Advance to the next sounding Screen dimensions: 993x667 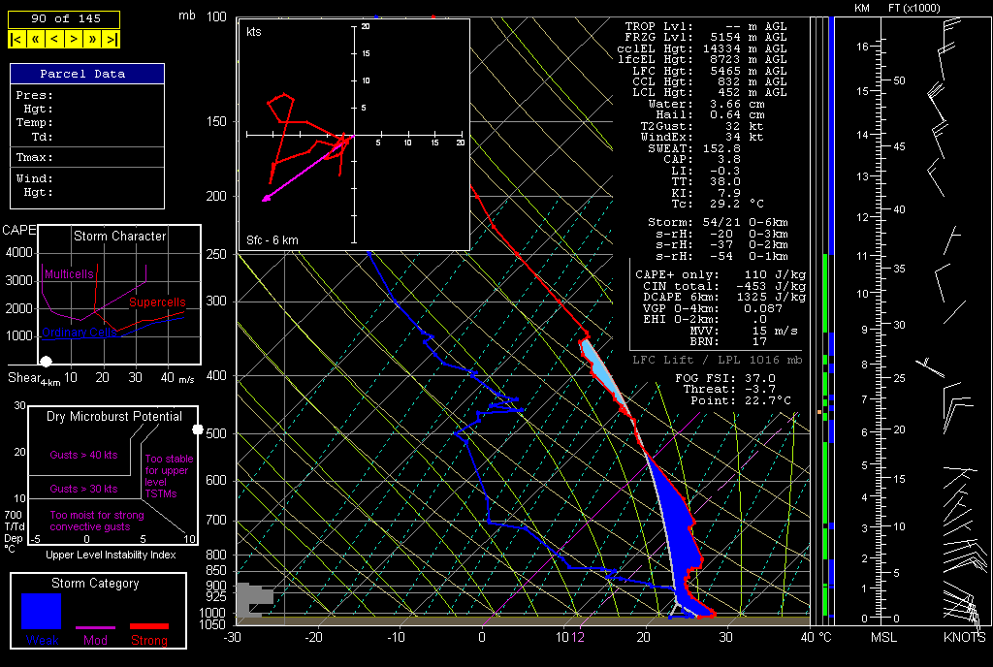[74, 40]
